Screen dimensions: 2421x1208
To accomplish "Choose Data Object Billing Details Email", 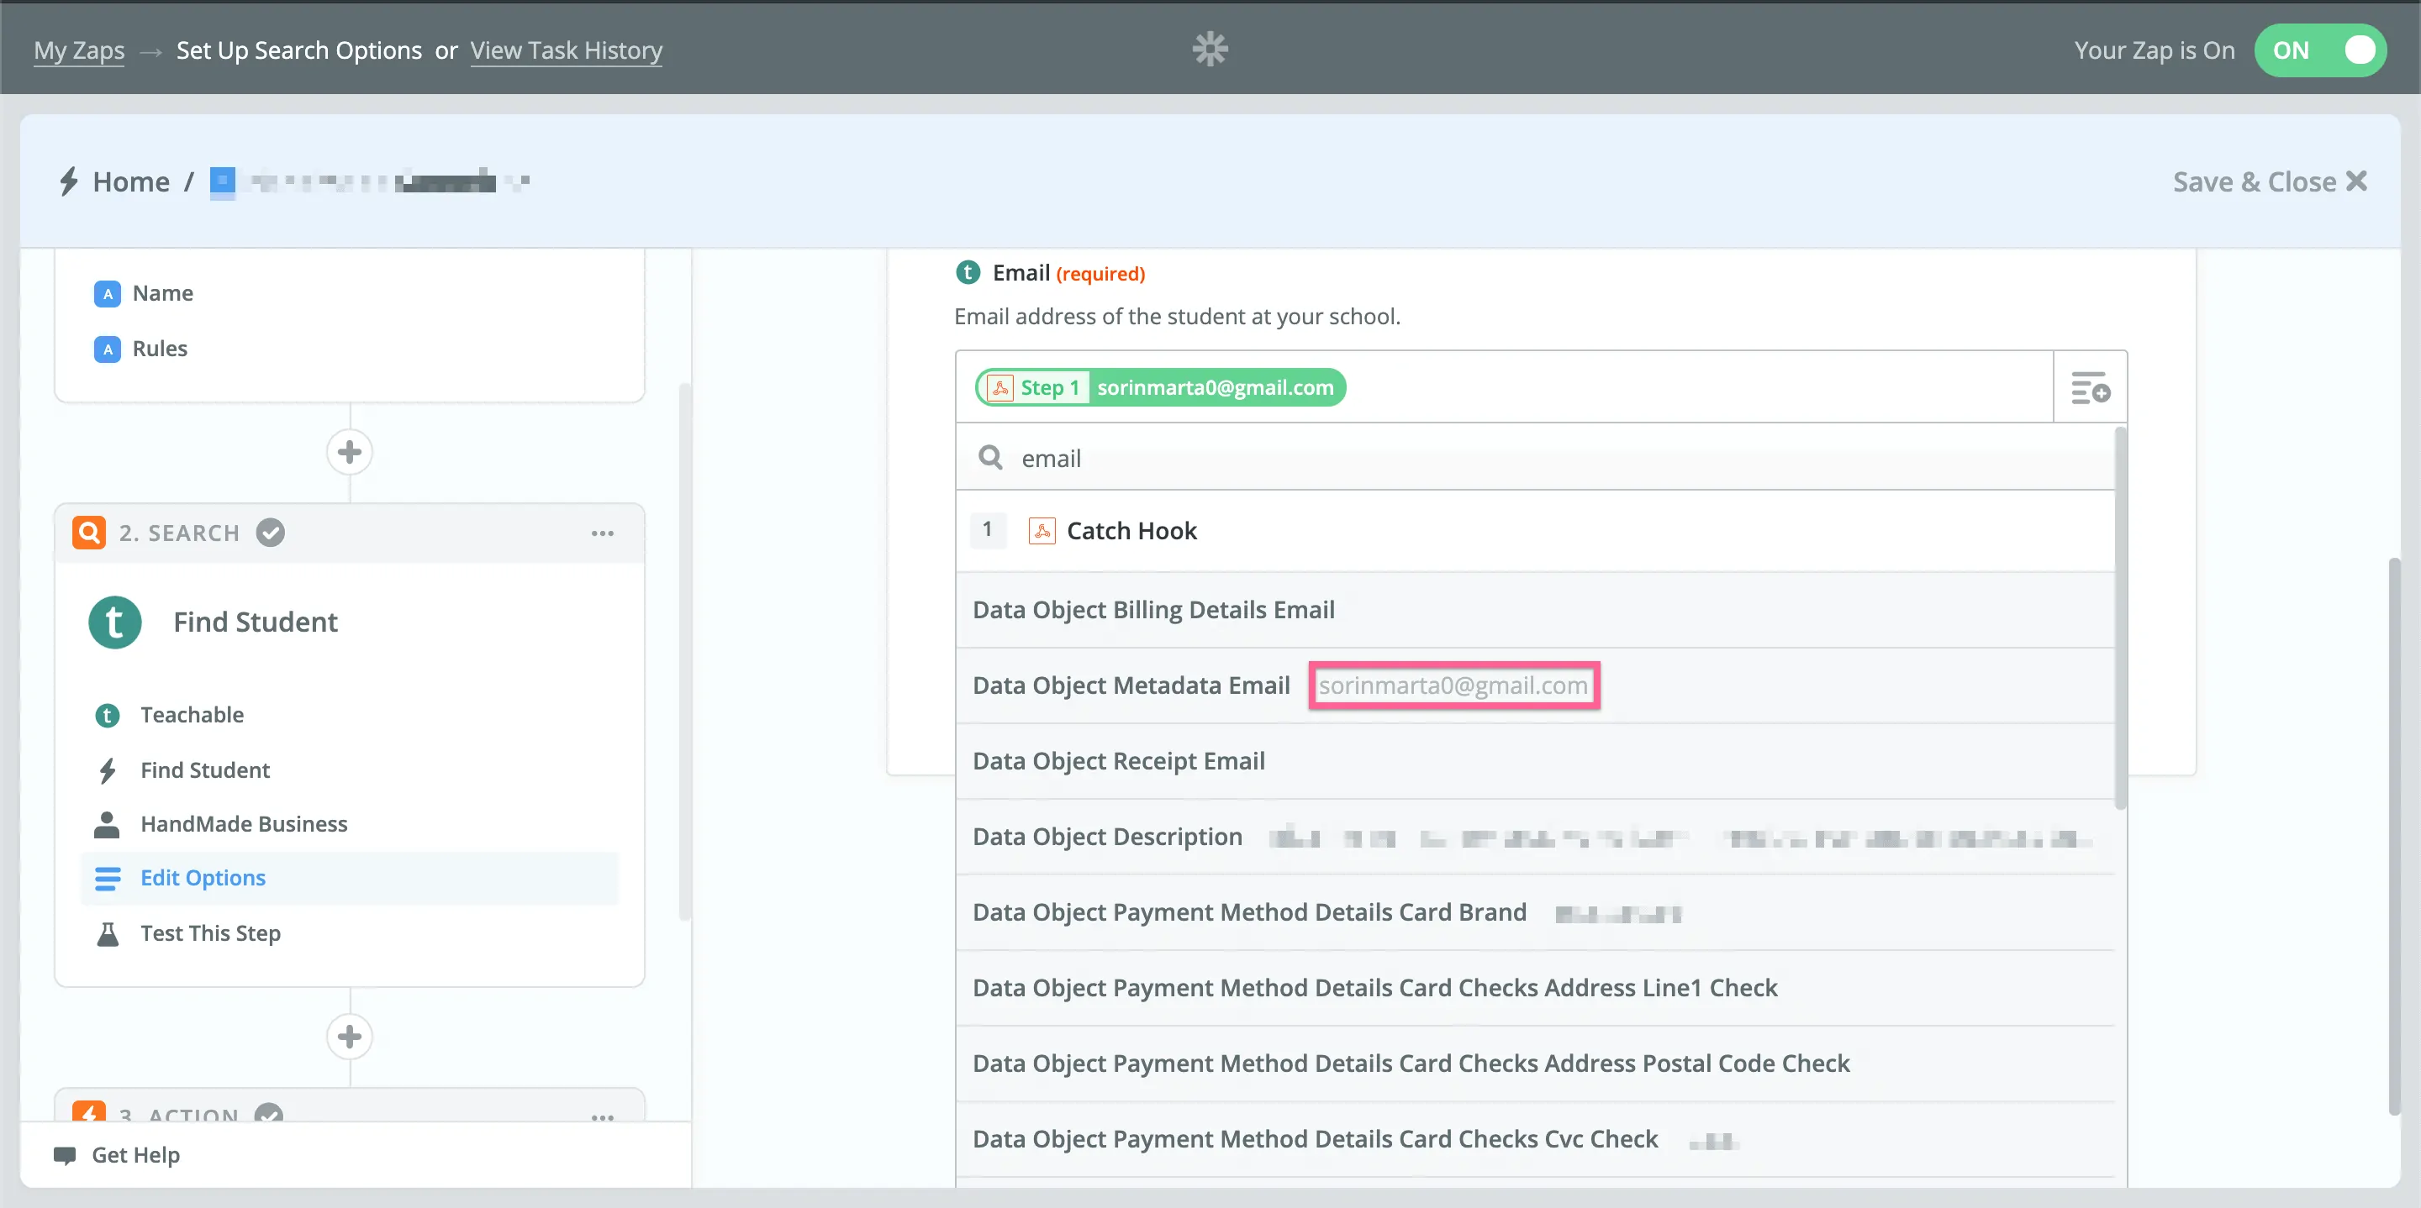I will tap(1535, 610).
